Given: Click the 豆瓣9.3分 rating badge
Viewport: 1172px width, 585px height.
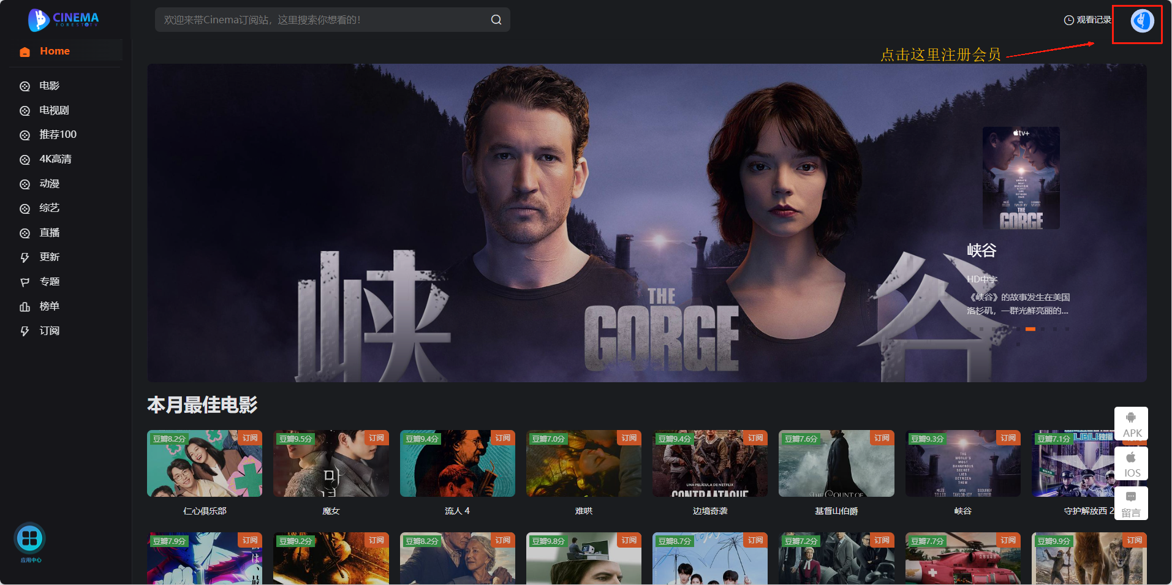Looking at the screenshot, I should pos(928,439).
